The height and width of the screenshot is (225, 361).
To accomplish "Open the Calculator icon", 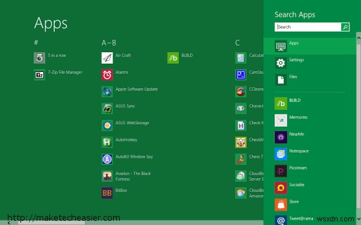I will tap(241, 58).
